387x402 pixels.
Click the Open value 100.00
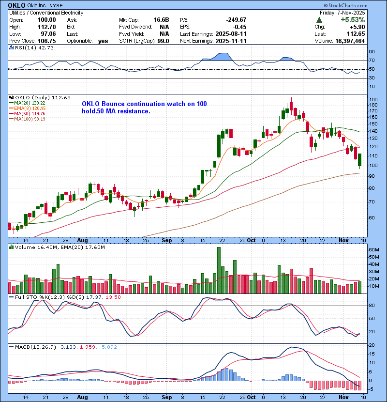click(46, 20)
